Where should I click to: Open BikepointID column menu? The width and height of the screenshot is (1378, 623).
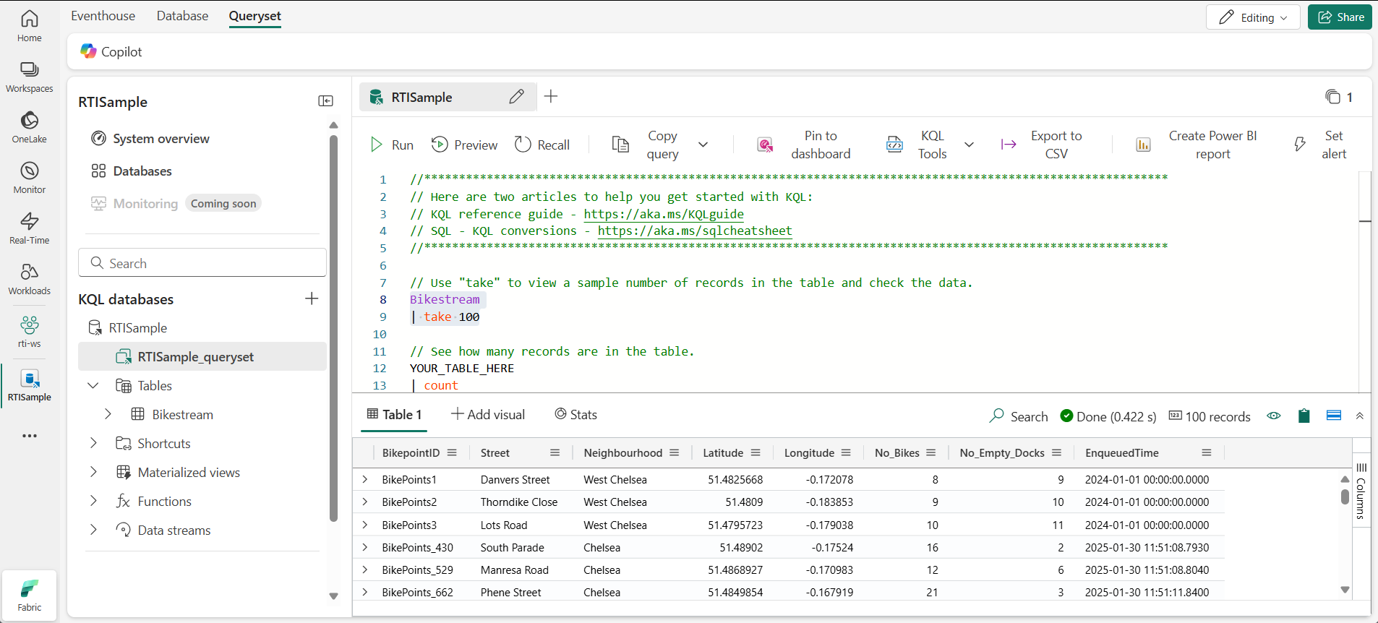click(452, 452)
